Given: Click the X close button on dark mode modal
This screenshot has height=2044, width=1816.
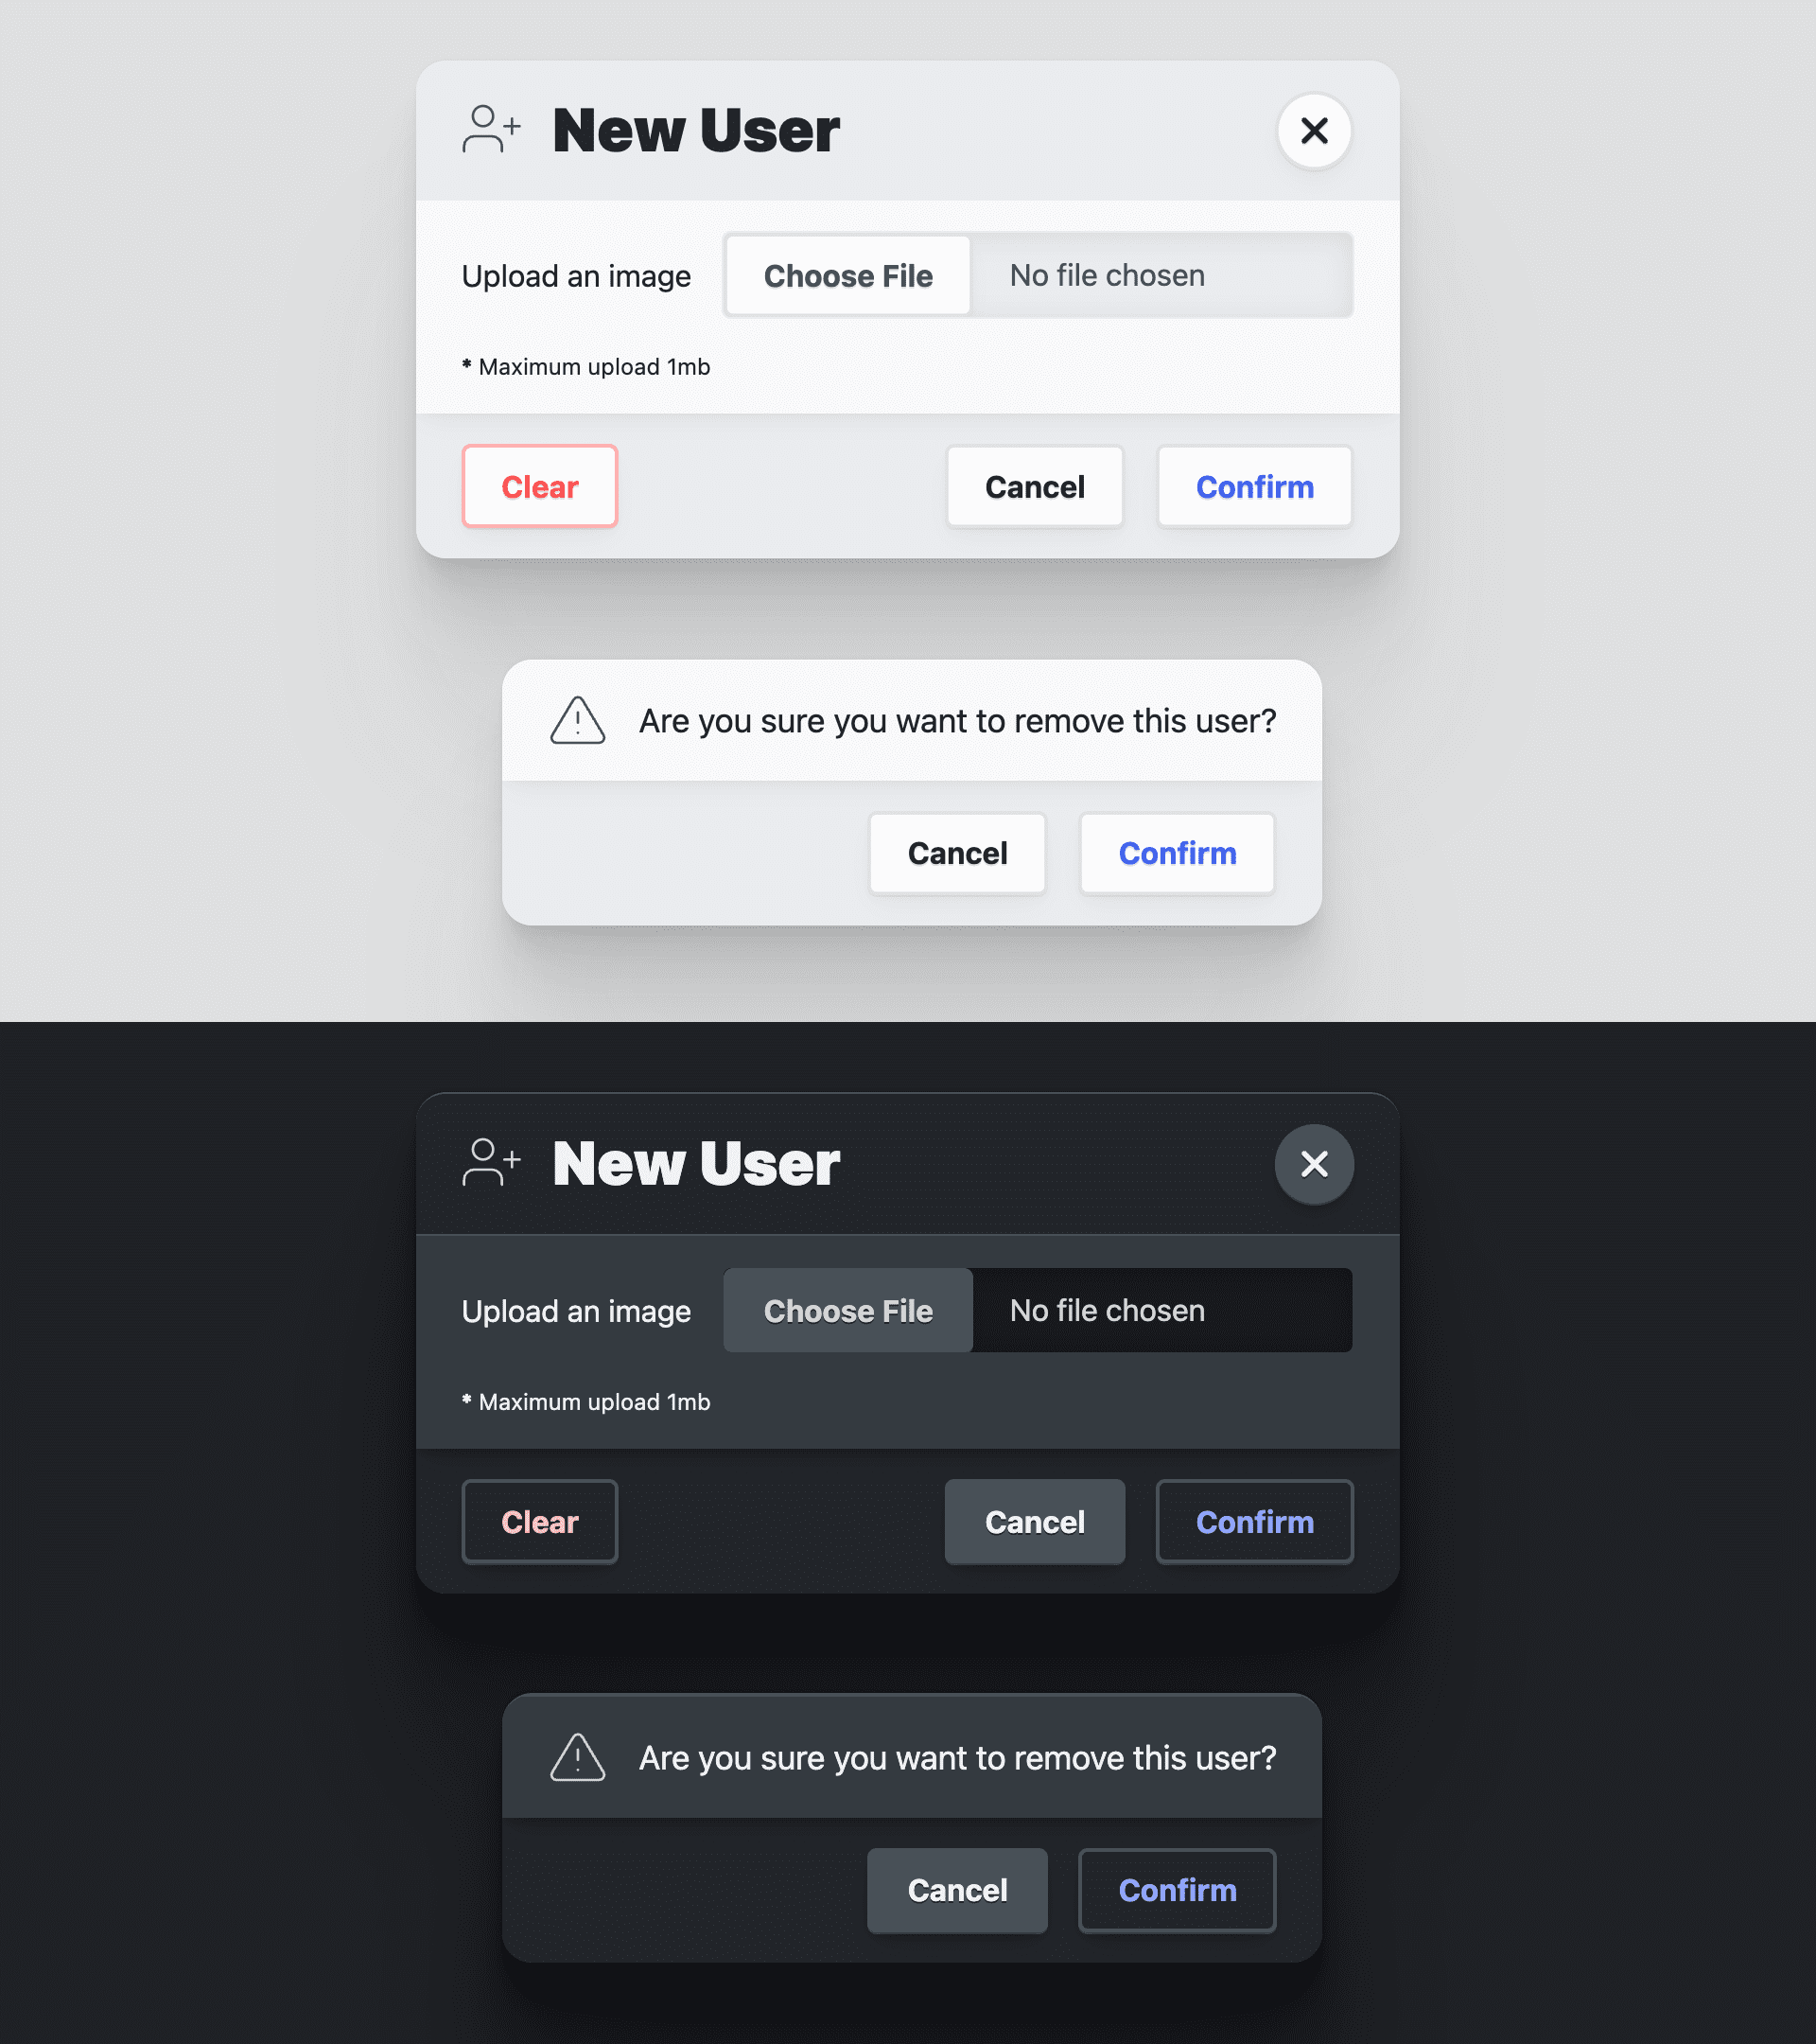Looking at the screenshot, I should [1315, 1162].
